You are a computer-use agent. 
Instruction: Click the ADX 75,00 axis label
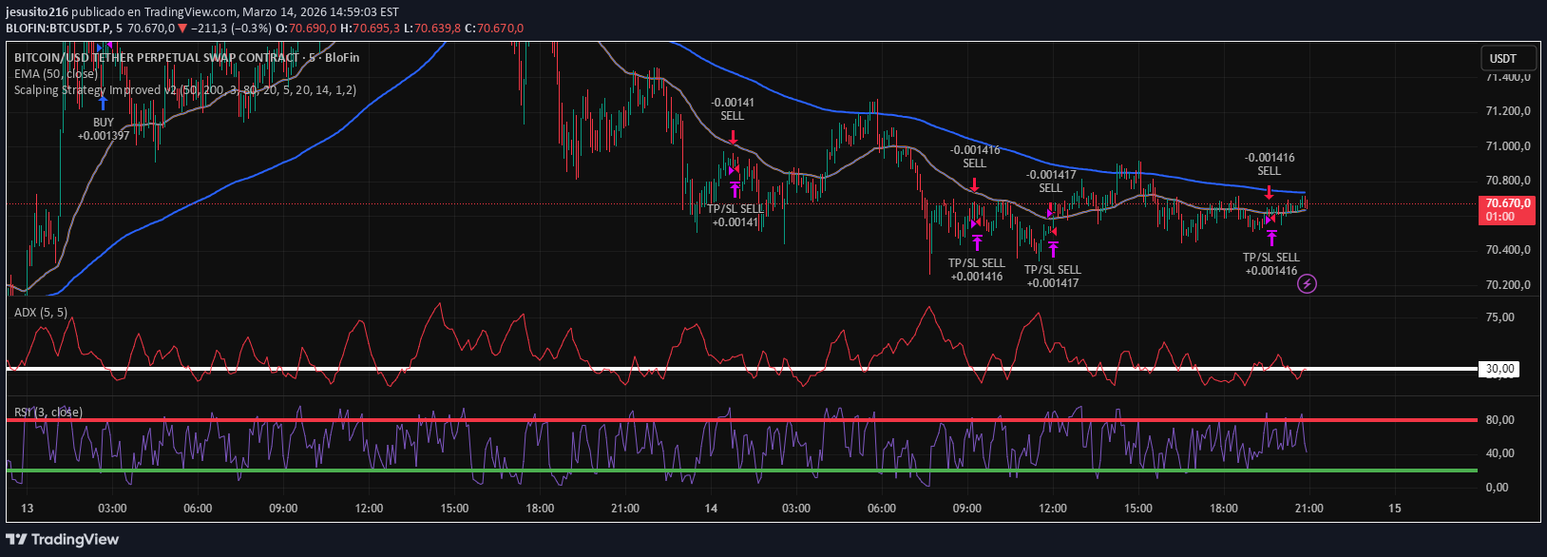point(1499,317)
